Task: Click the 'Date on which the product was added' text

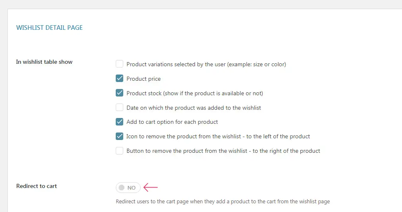Action: (x=194, y=108)
